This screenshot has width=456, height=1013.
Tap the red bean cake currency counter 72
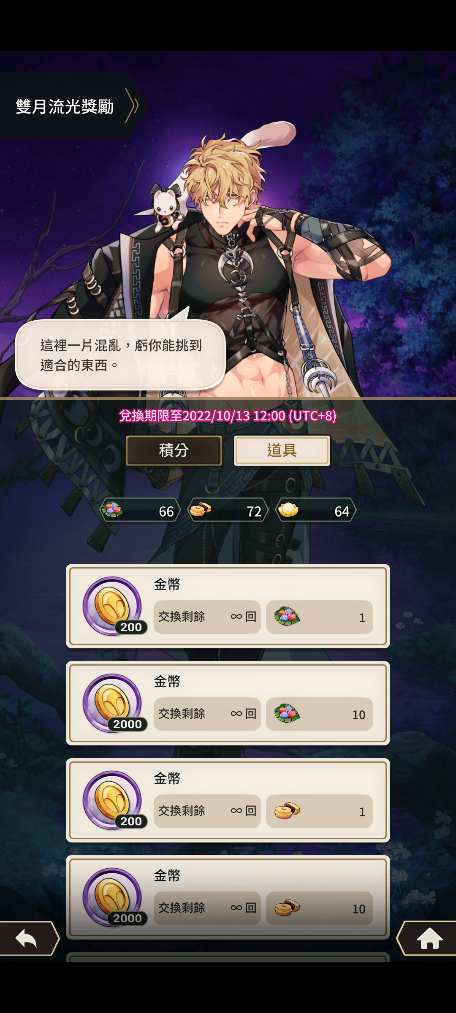(228, 510)
